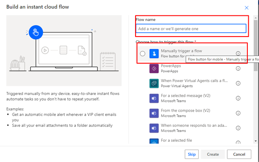This screenshot has width=259, height=162.
Task: Open info icon for When someone responds trigger
Action: (238, 128)
